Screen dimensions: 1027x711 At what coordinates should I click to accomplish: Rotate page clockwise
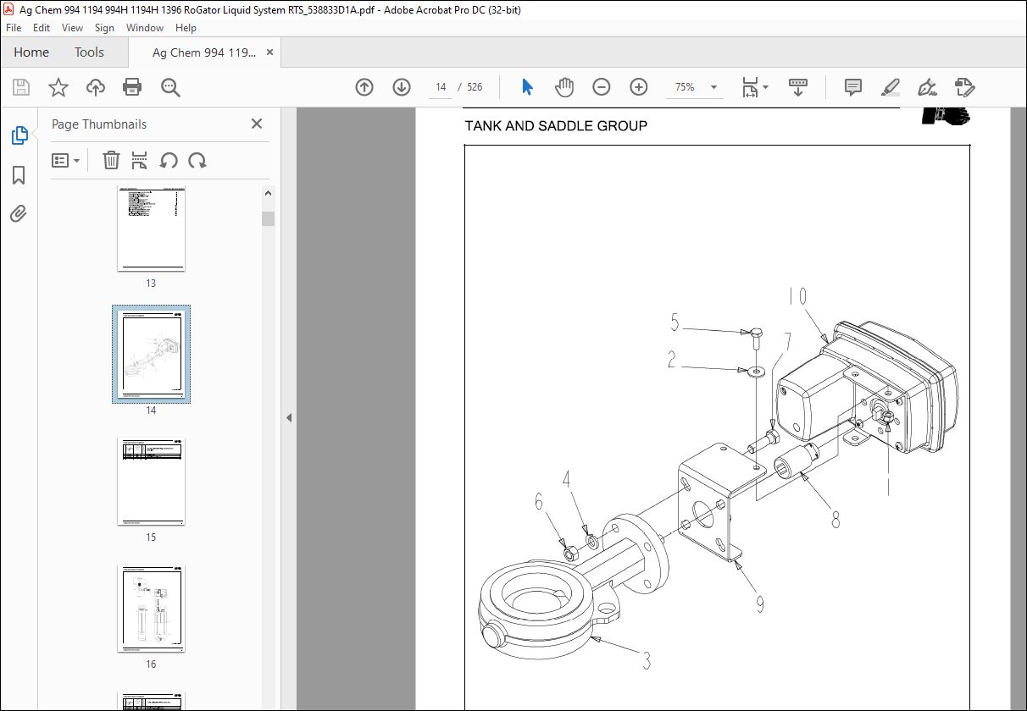197,160
